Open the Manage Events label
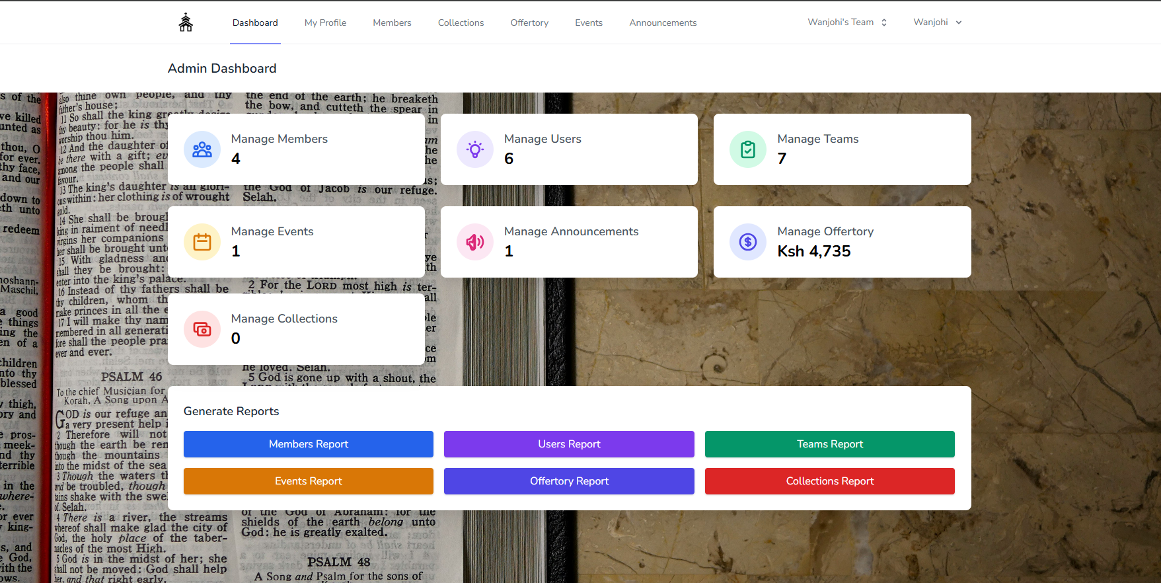Viewport: 1161px width, 583px height. (272, 231)
